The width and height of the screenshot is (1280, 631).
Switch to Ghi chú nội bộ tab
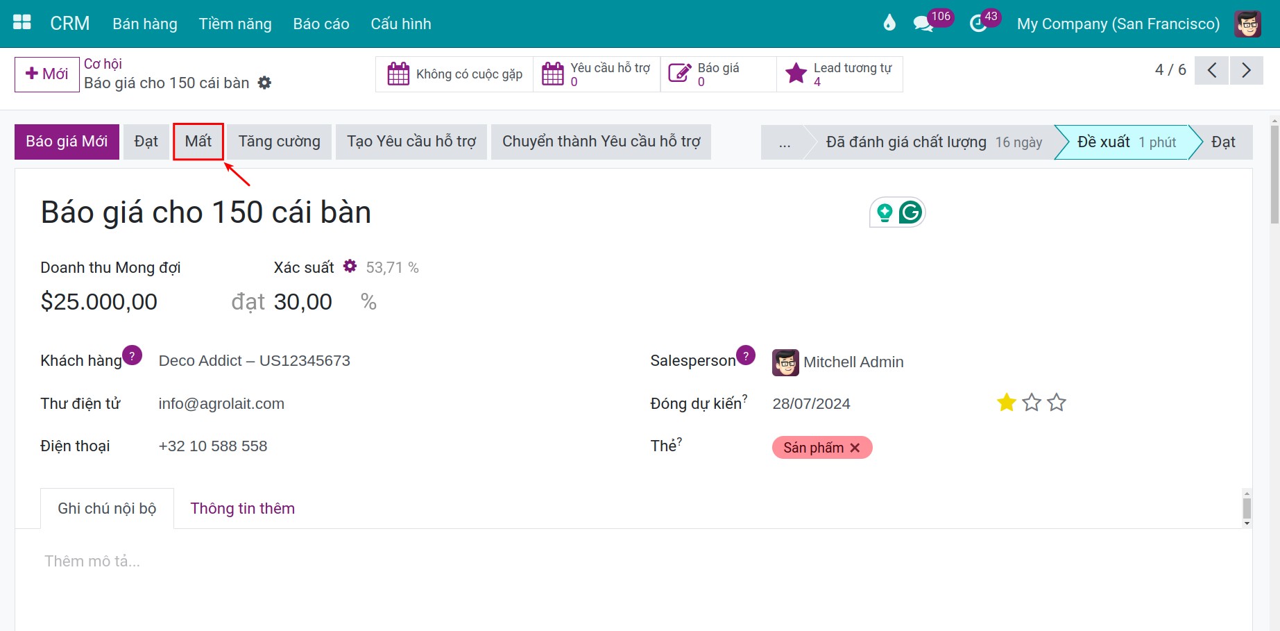pyautogui.click(x=107, y=509)
